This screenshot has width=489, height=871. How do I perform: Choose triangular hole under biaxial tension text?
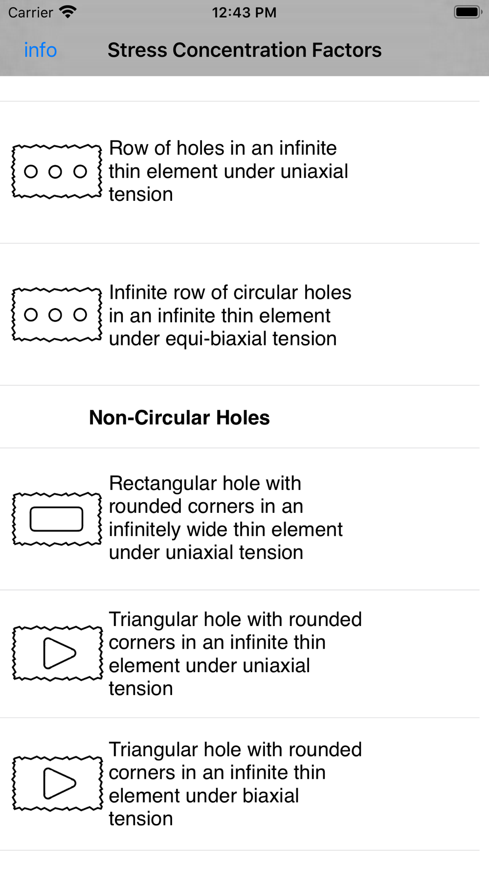coord(235,784)
